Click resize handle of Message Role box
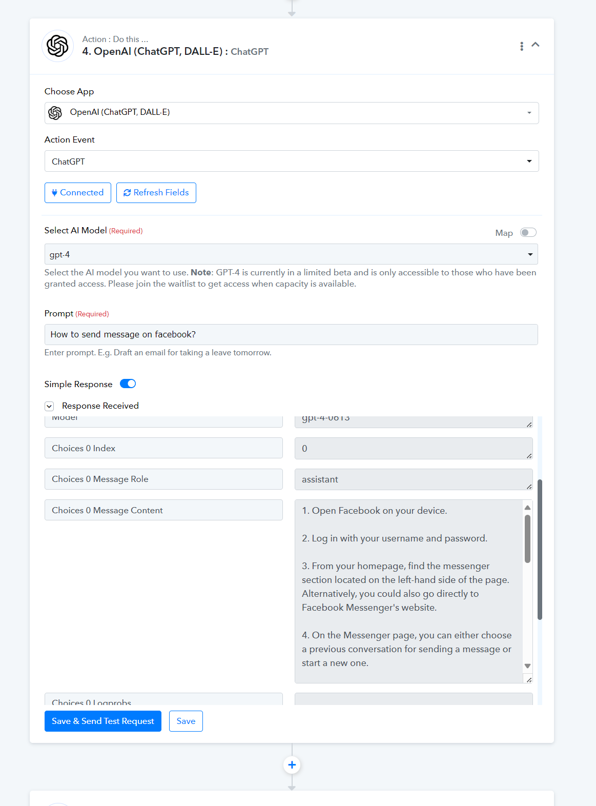This screenshot has height=806, width=596. pyautogui.click(x=529, y=486)
